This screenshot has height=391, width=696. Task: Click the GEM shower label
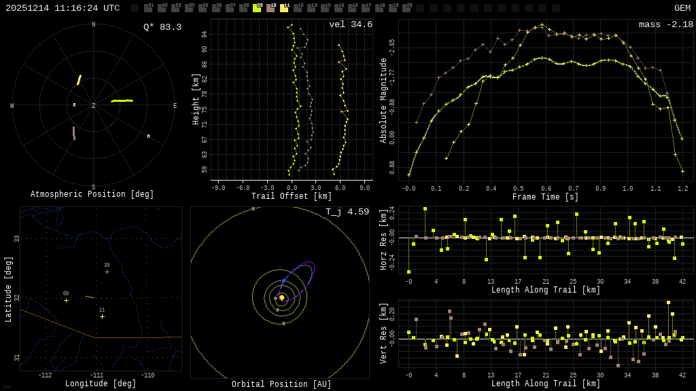(682, 8)
